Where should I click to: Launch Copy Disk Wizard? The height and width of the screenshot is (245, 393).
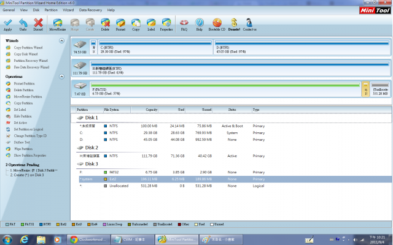(x=26, y=54)
